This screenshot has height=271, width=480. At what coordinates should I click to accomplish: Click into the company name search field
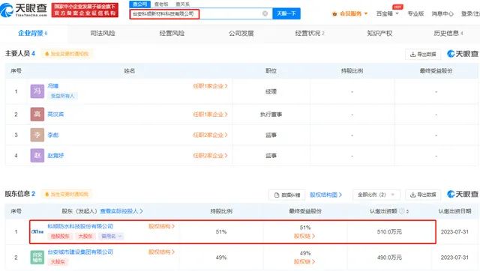[196, 13]
